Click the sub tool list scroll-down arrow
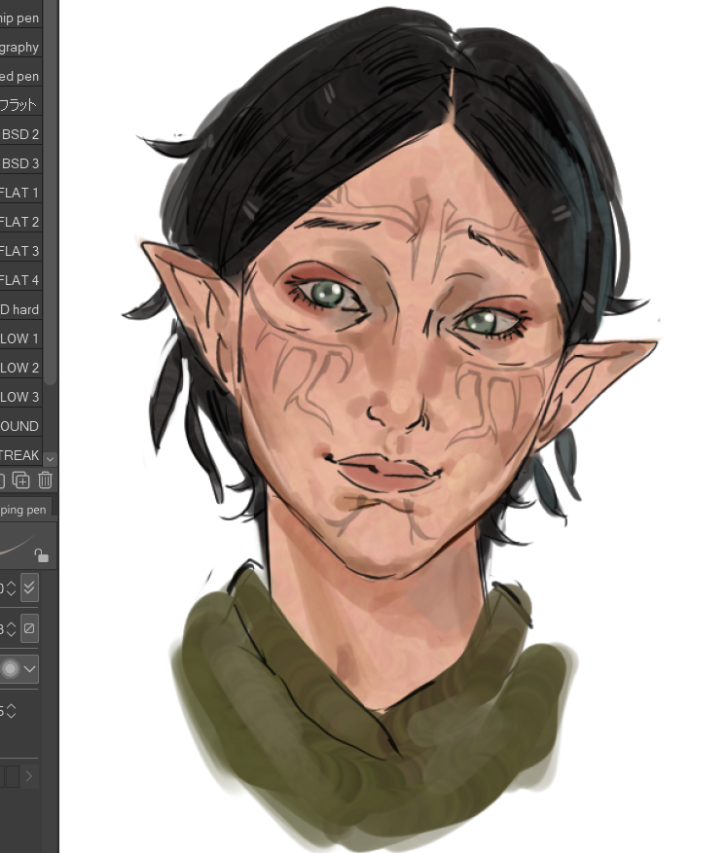The width and height of the screenshot is (727, 853). pos(50,459)
